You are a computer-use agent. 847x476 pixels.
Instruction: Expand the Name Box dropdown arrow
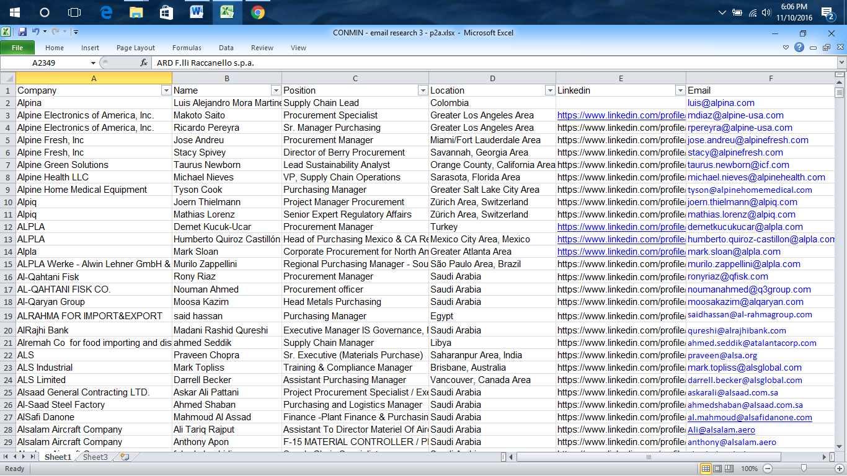click(93, 63)
